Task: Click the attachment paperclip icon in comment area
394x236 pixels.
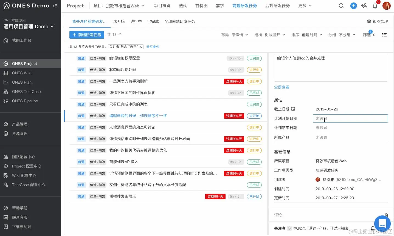Action: tap(386, 215)
